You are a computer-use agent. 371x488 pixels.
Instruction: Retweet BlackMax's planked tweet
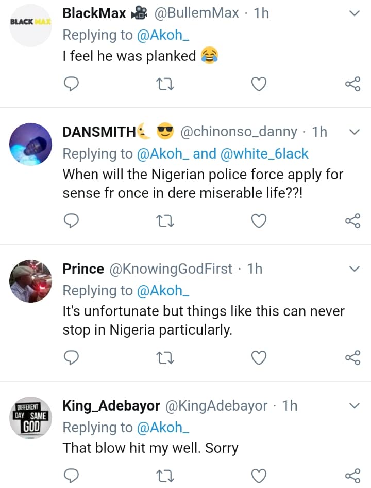(165, 84)
